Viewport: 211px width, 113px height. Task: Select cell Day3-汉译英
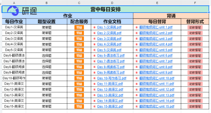[14, 39]
